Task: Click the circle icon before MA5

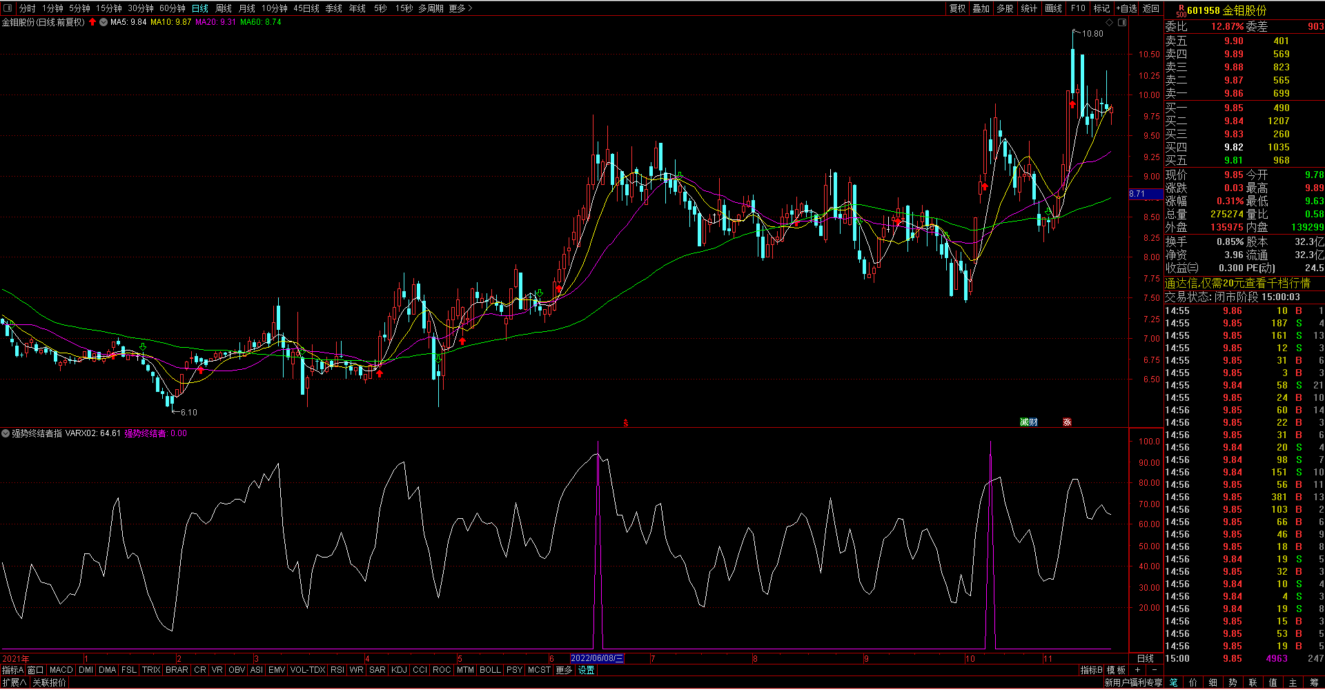Action: pyautogui.click(x=104, y=22)
